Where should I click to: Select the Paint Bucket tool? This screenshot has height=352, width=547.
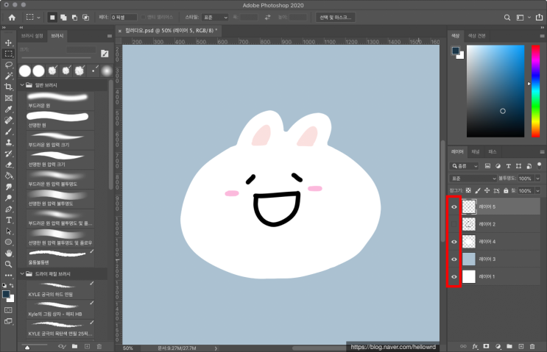(x=8, y=176)
